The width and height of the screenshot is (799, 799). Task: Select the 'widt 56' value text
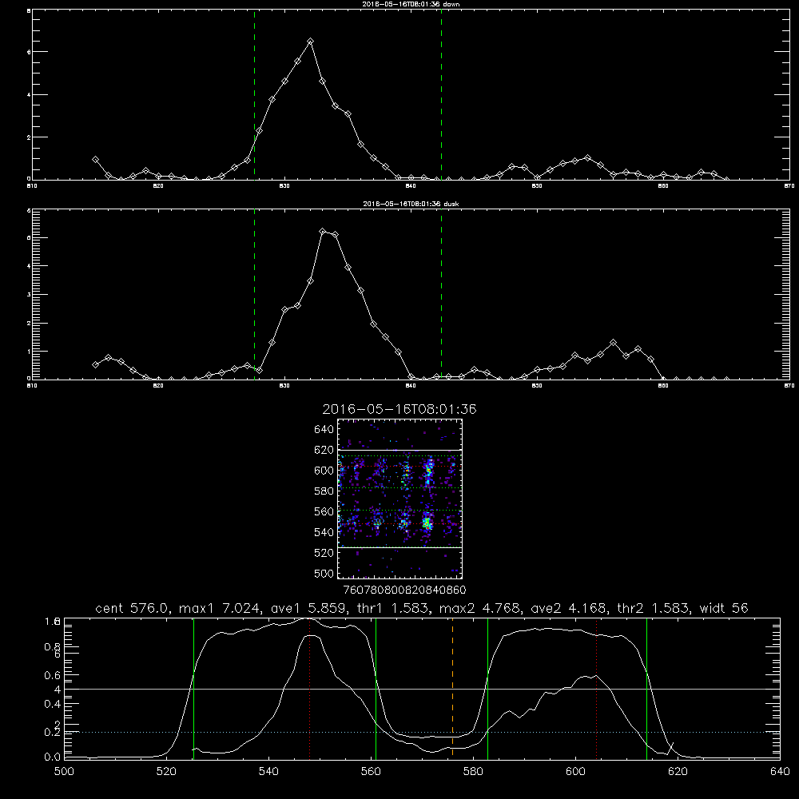click(x=724, y=608)
